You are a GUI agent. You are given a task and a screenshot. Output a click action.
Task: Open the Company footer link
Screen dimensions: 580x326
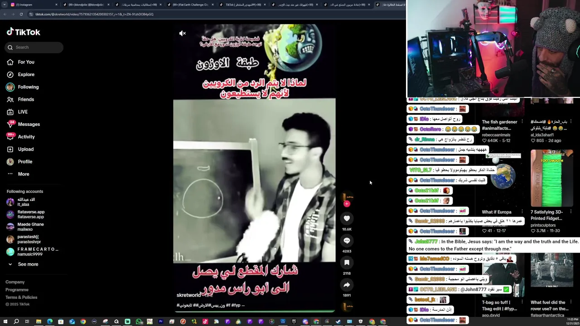coord(15,282)
